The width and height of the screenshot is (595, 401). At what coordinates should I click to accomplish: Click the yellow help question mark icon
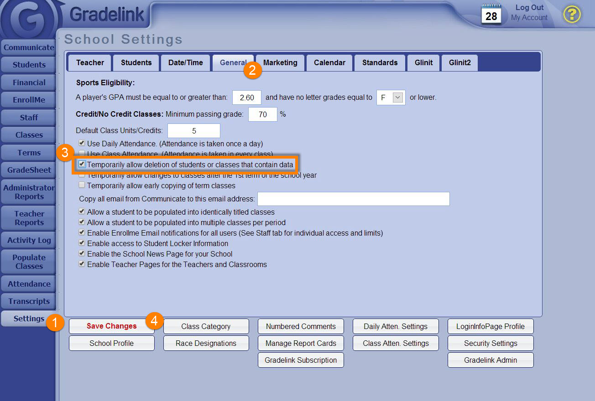(x=572, y=14)
